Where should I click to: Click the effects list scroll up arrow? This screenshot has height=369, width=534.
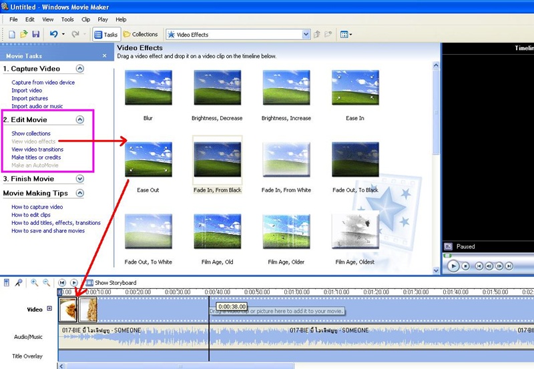click(x=436, y=65)
